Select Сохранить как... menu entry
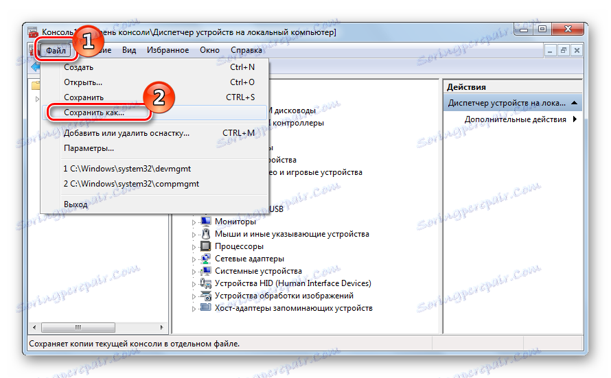 (154, 113)
